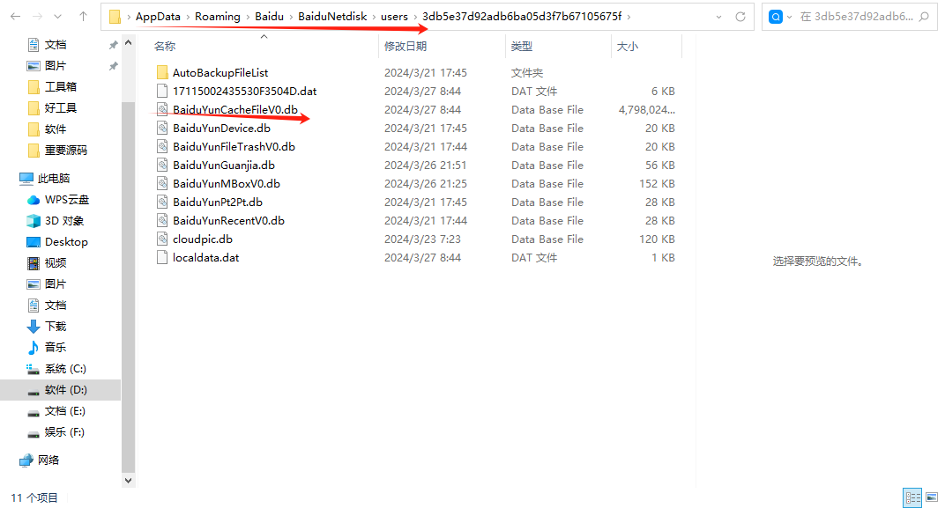Open the 好工具 folder in sidebar
This screenshot has width=945, height=508.
[x=60, y=107]
